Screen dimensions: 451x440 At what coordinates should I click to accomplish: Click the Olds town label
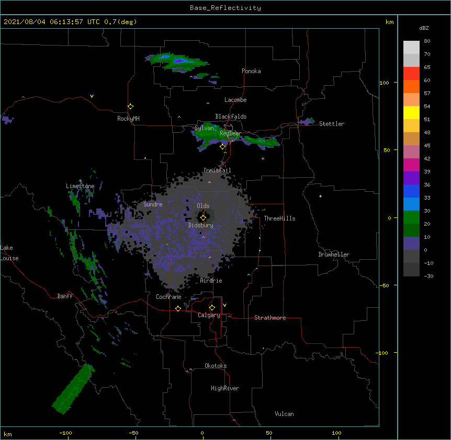point(203,206)
